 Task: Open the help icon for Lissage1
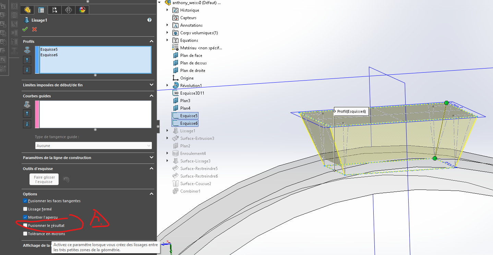pyautogui.click(x=149, y=20)
